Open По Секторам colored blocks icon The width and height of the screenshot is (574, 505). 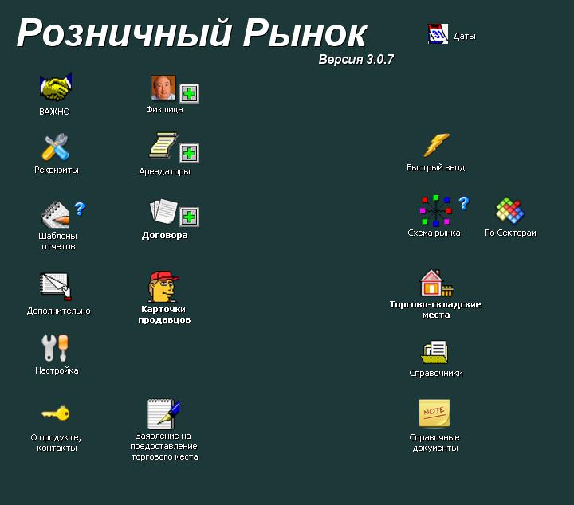510,210
